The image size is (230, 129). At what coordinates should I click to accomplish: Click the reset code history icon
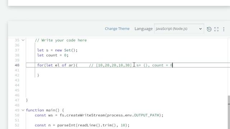(209, 29)
